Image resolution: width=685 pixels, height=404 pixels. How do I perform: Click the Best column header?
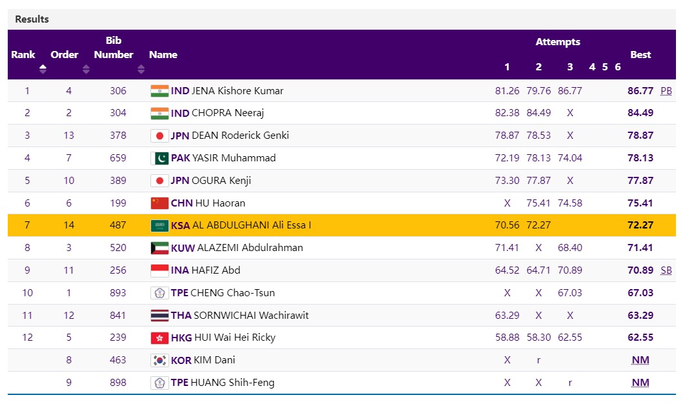(x=640, y=55)
